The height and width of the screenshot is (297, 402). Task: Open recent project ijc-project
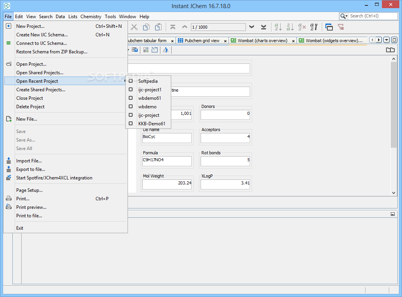pyautogui.click(x=148, y=115)
